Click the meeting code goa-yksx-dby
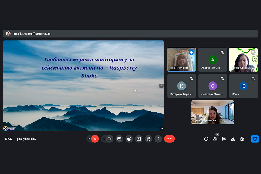The image size is (261, 174). point(26,139)
